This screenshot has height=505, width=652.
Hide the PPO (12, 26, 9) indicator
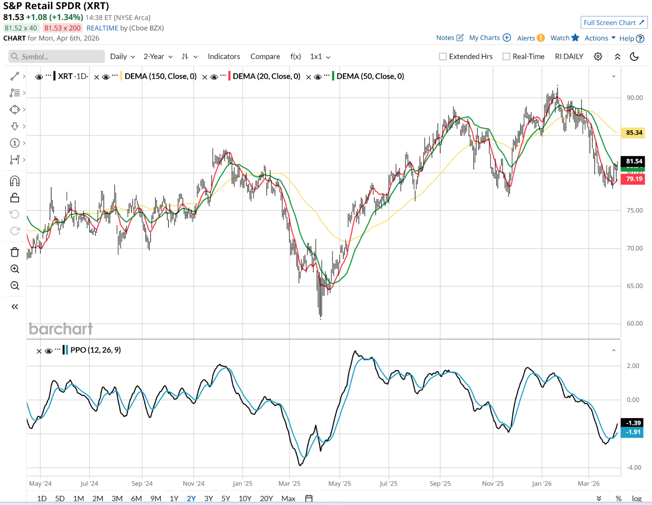point(48,351)
